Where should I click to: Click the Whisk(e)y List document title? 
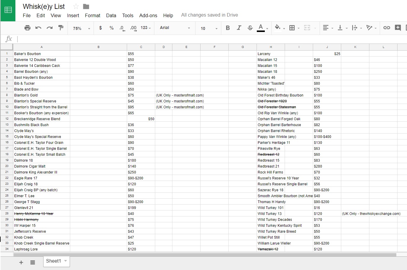pos(44,7)
